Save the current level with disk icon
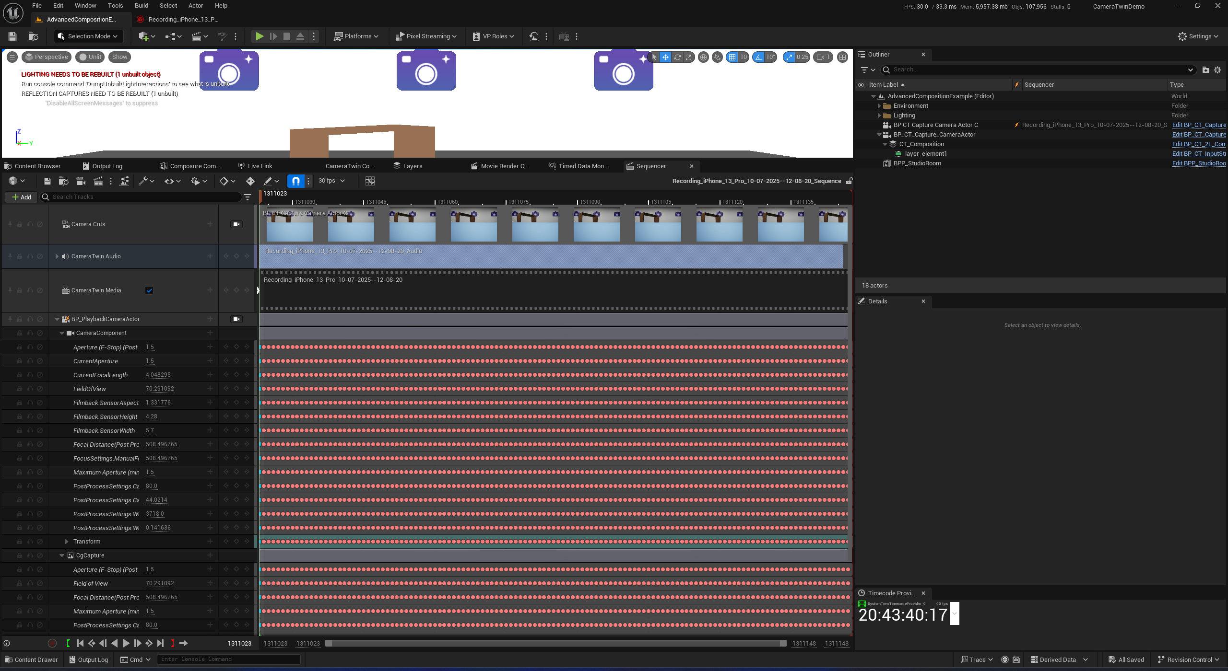 pyautogui.click(x=12, y=36)
